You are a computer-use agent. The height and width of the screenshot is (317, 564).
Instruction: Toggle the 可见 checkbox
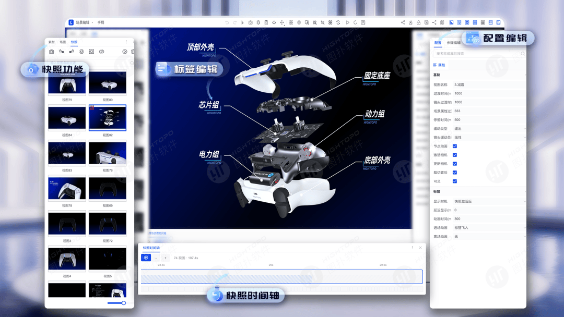[455, 181]
